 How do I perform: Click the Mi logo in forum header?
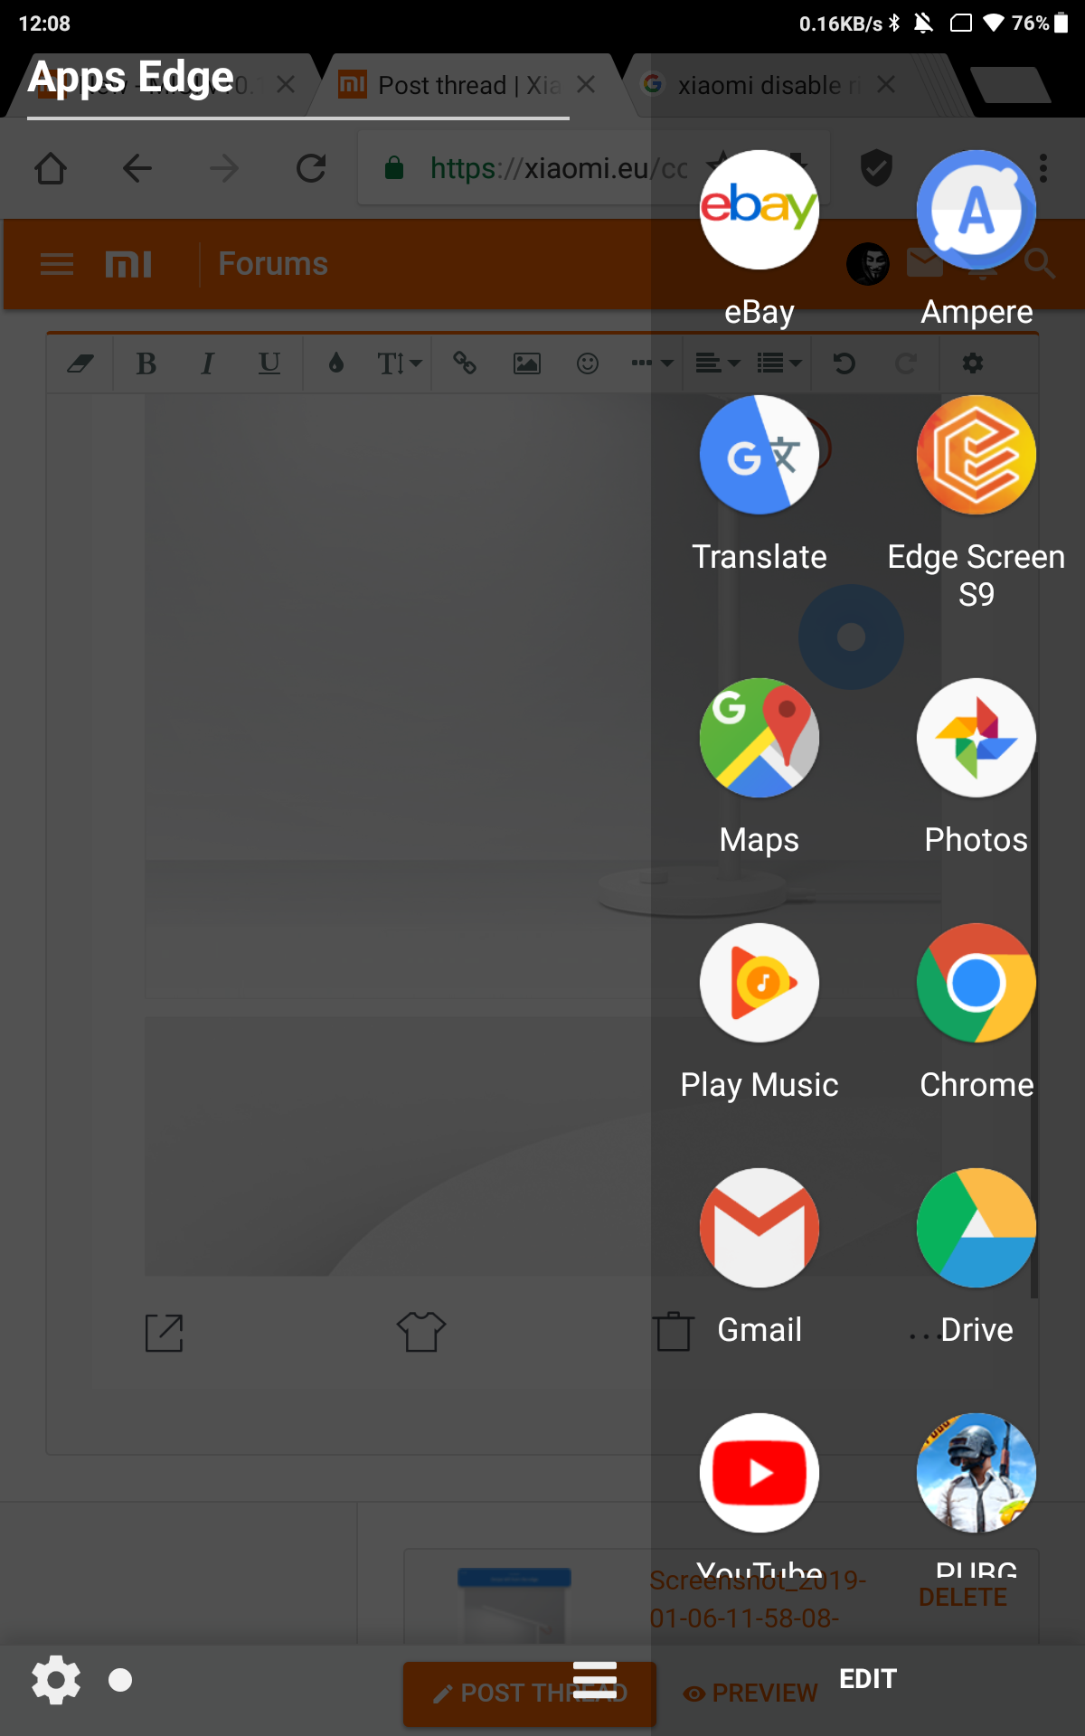[x=128, y=264]
